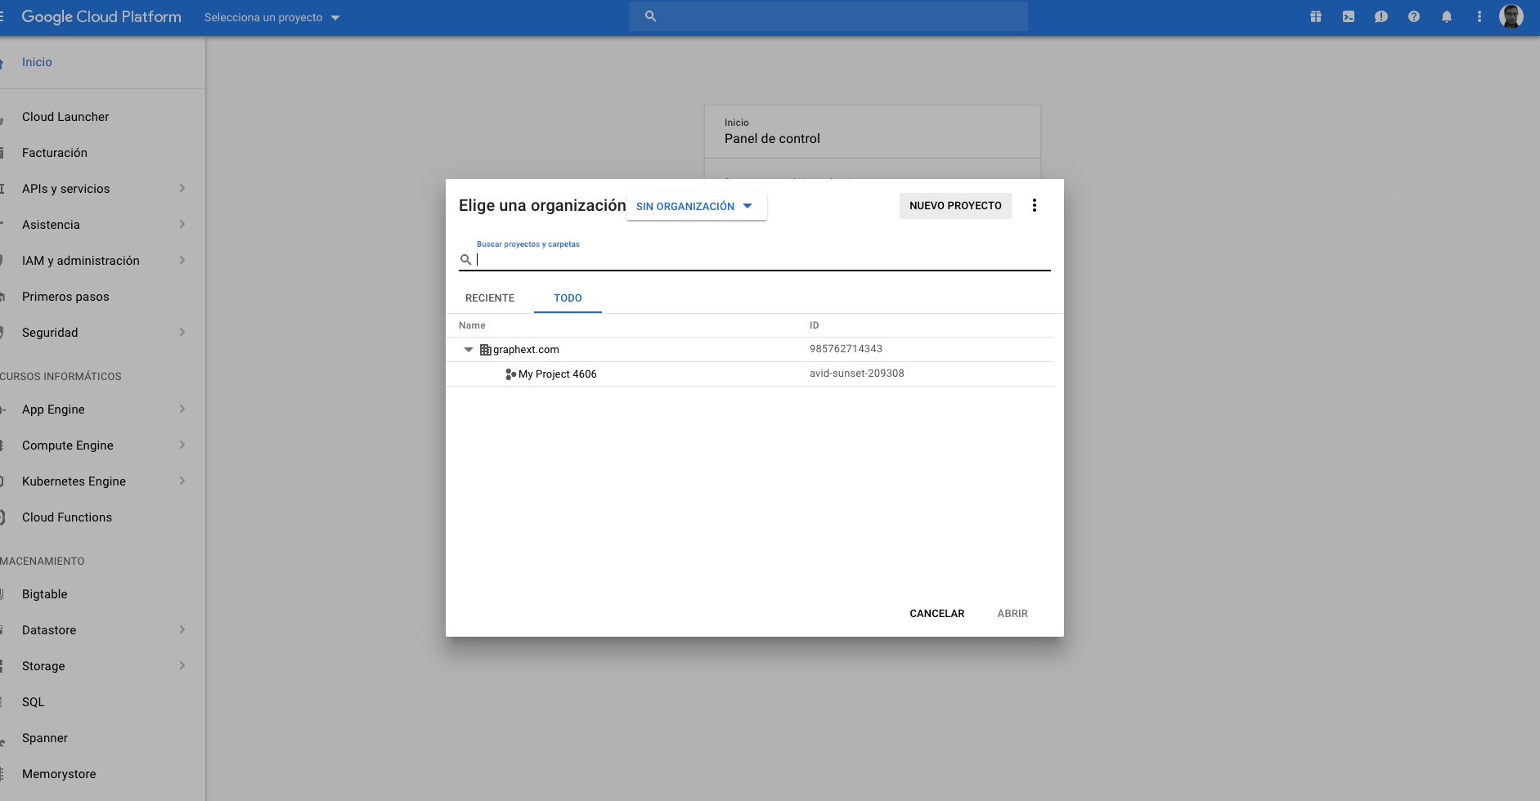The height and width of the screenshot is (801, 1540).
Task: Open Seguridad in the sidebar
Action: [50, 333]
